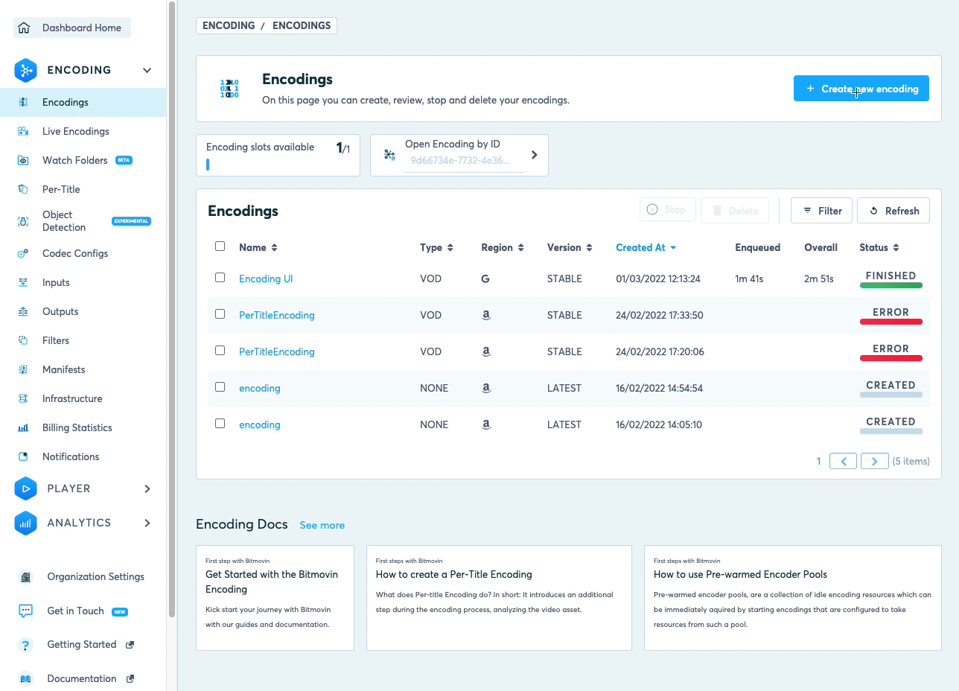Click the Watch Folders eye icon
Image resolution: width=959 pixels, height=691 pixels.
[23, 160]
